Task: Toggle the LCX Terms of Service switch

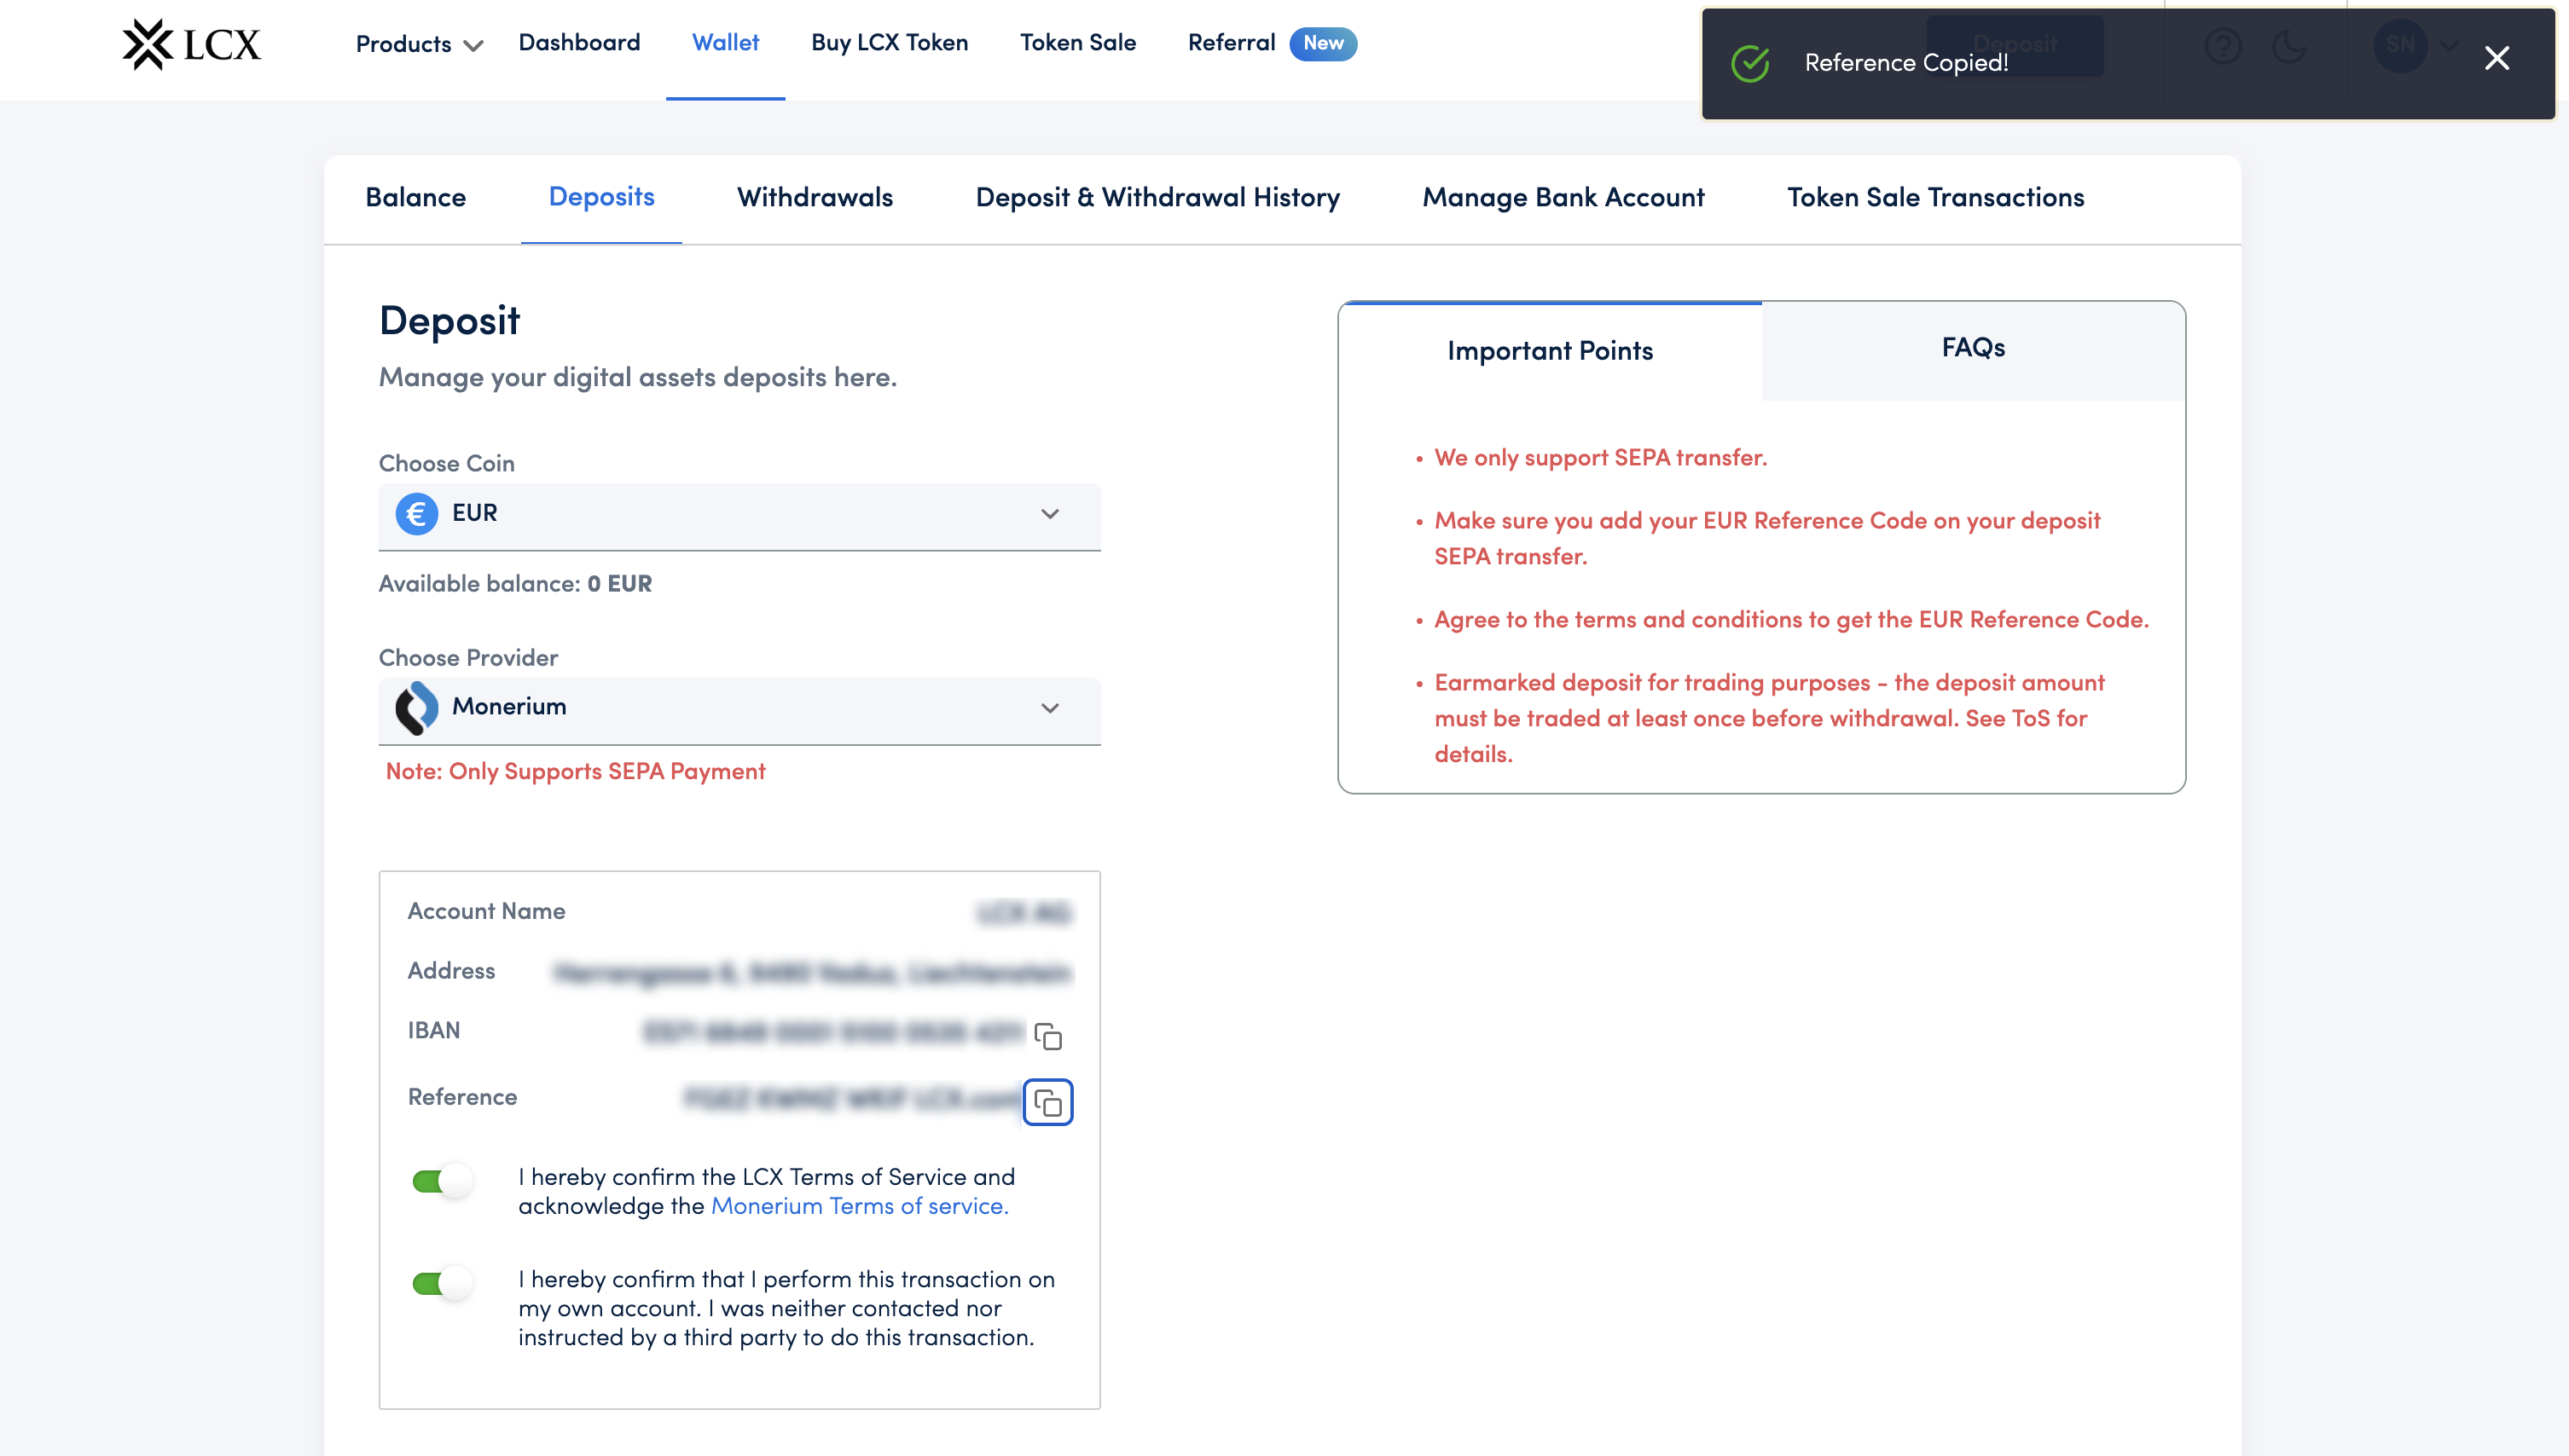Action: [x=442, y=1182]
